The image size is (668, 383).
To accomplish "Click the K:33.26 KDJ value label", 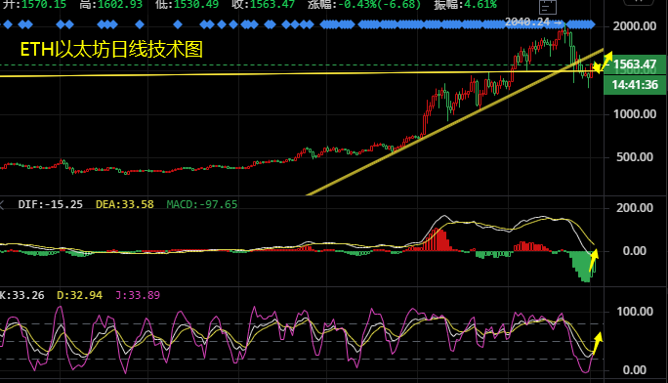I will tap(22, 295).
